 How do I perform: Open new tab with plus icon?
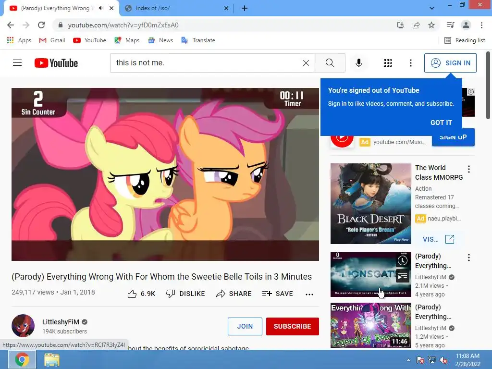tap(245, 8)
